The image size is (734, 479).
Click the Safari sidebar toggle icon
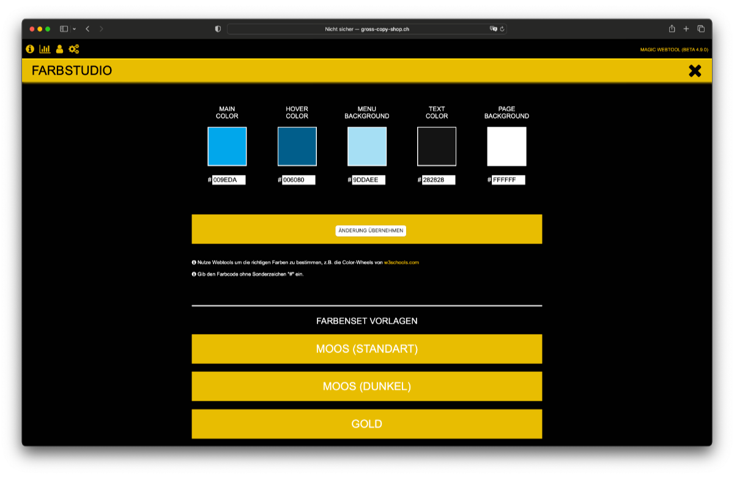64,29
